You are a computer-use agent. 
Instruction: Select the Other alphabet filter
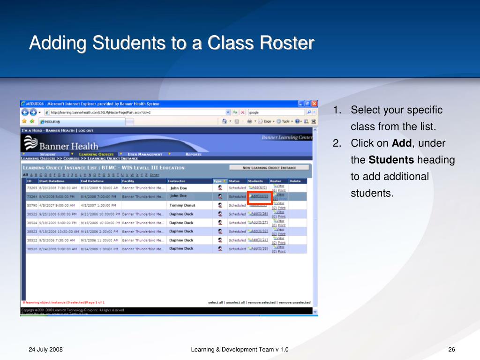pos(154,175)
